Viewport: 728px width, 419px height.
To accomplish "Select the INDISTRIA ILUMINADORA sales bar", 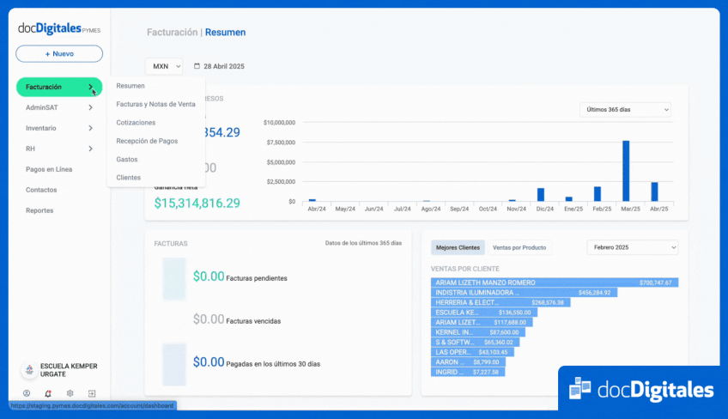I will click(x=525, y=293).
